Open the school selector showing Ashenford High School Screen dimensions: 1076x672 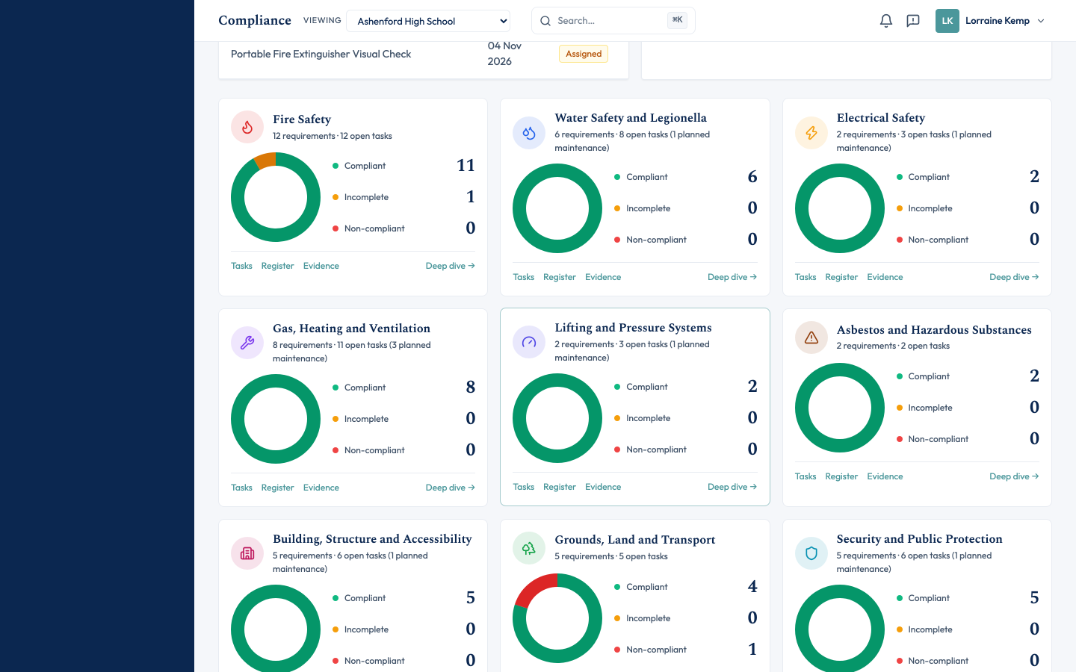tap(428, 21)
